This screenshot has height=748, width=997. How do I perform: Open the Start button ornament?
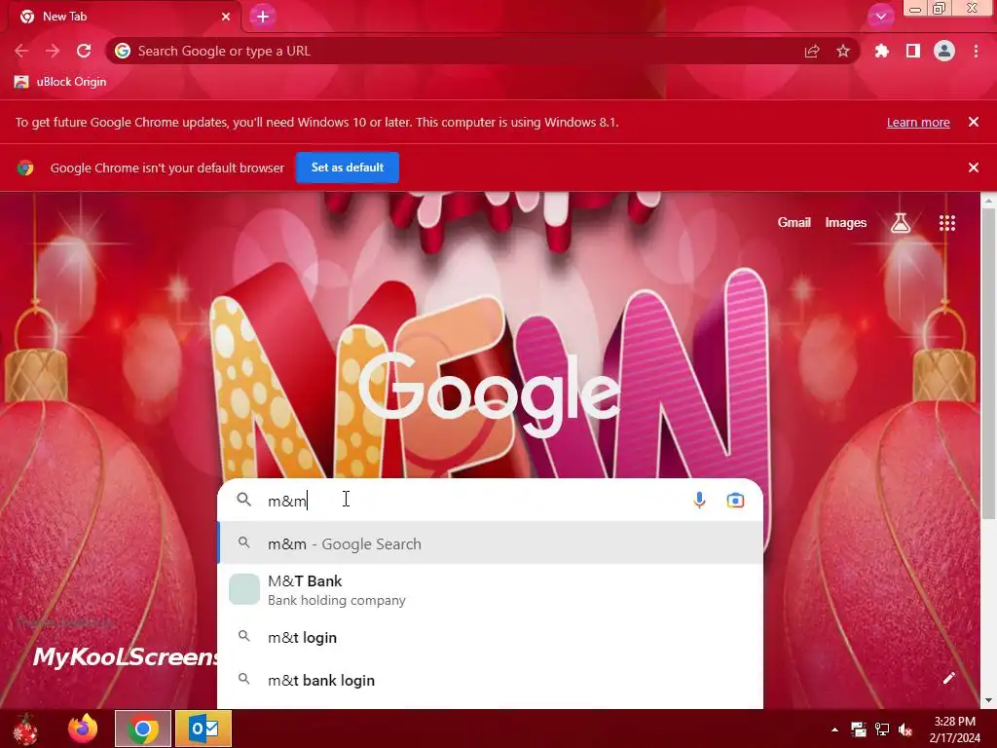(25, 729)
